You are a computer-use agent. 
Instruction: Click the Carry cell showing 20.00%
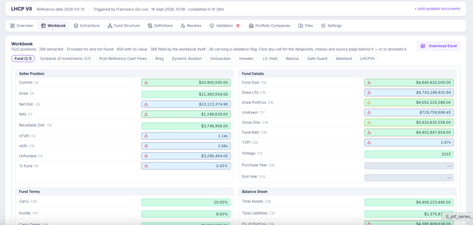click(186, 202)
